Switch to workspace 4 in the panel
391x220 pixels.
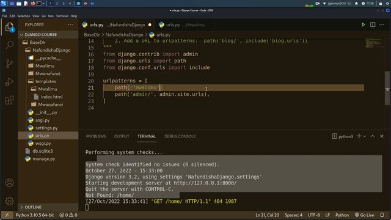[70, 4]
